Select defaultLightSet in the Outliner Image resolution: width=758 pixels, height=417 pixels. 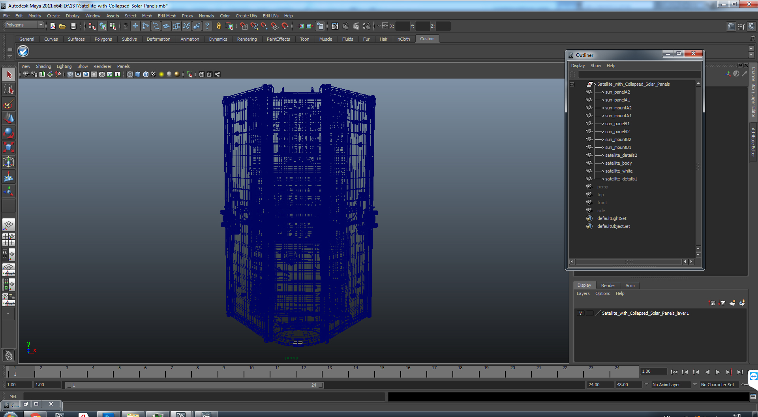pos(612,218)
